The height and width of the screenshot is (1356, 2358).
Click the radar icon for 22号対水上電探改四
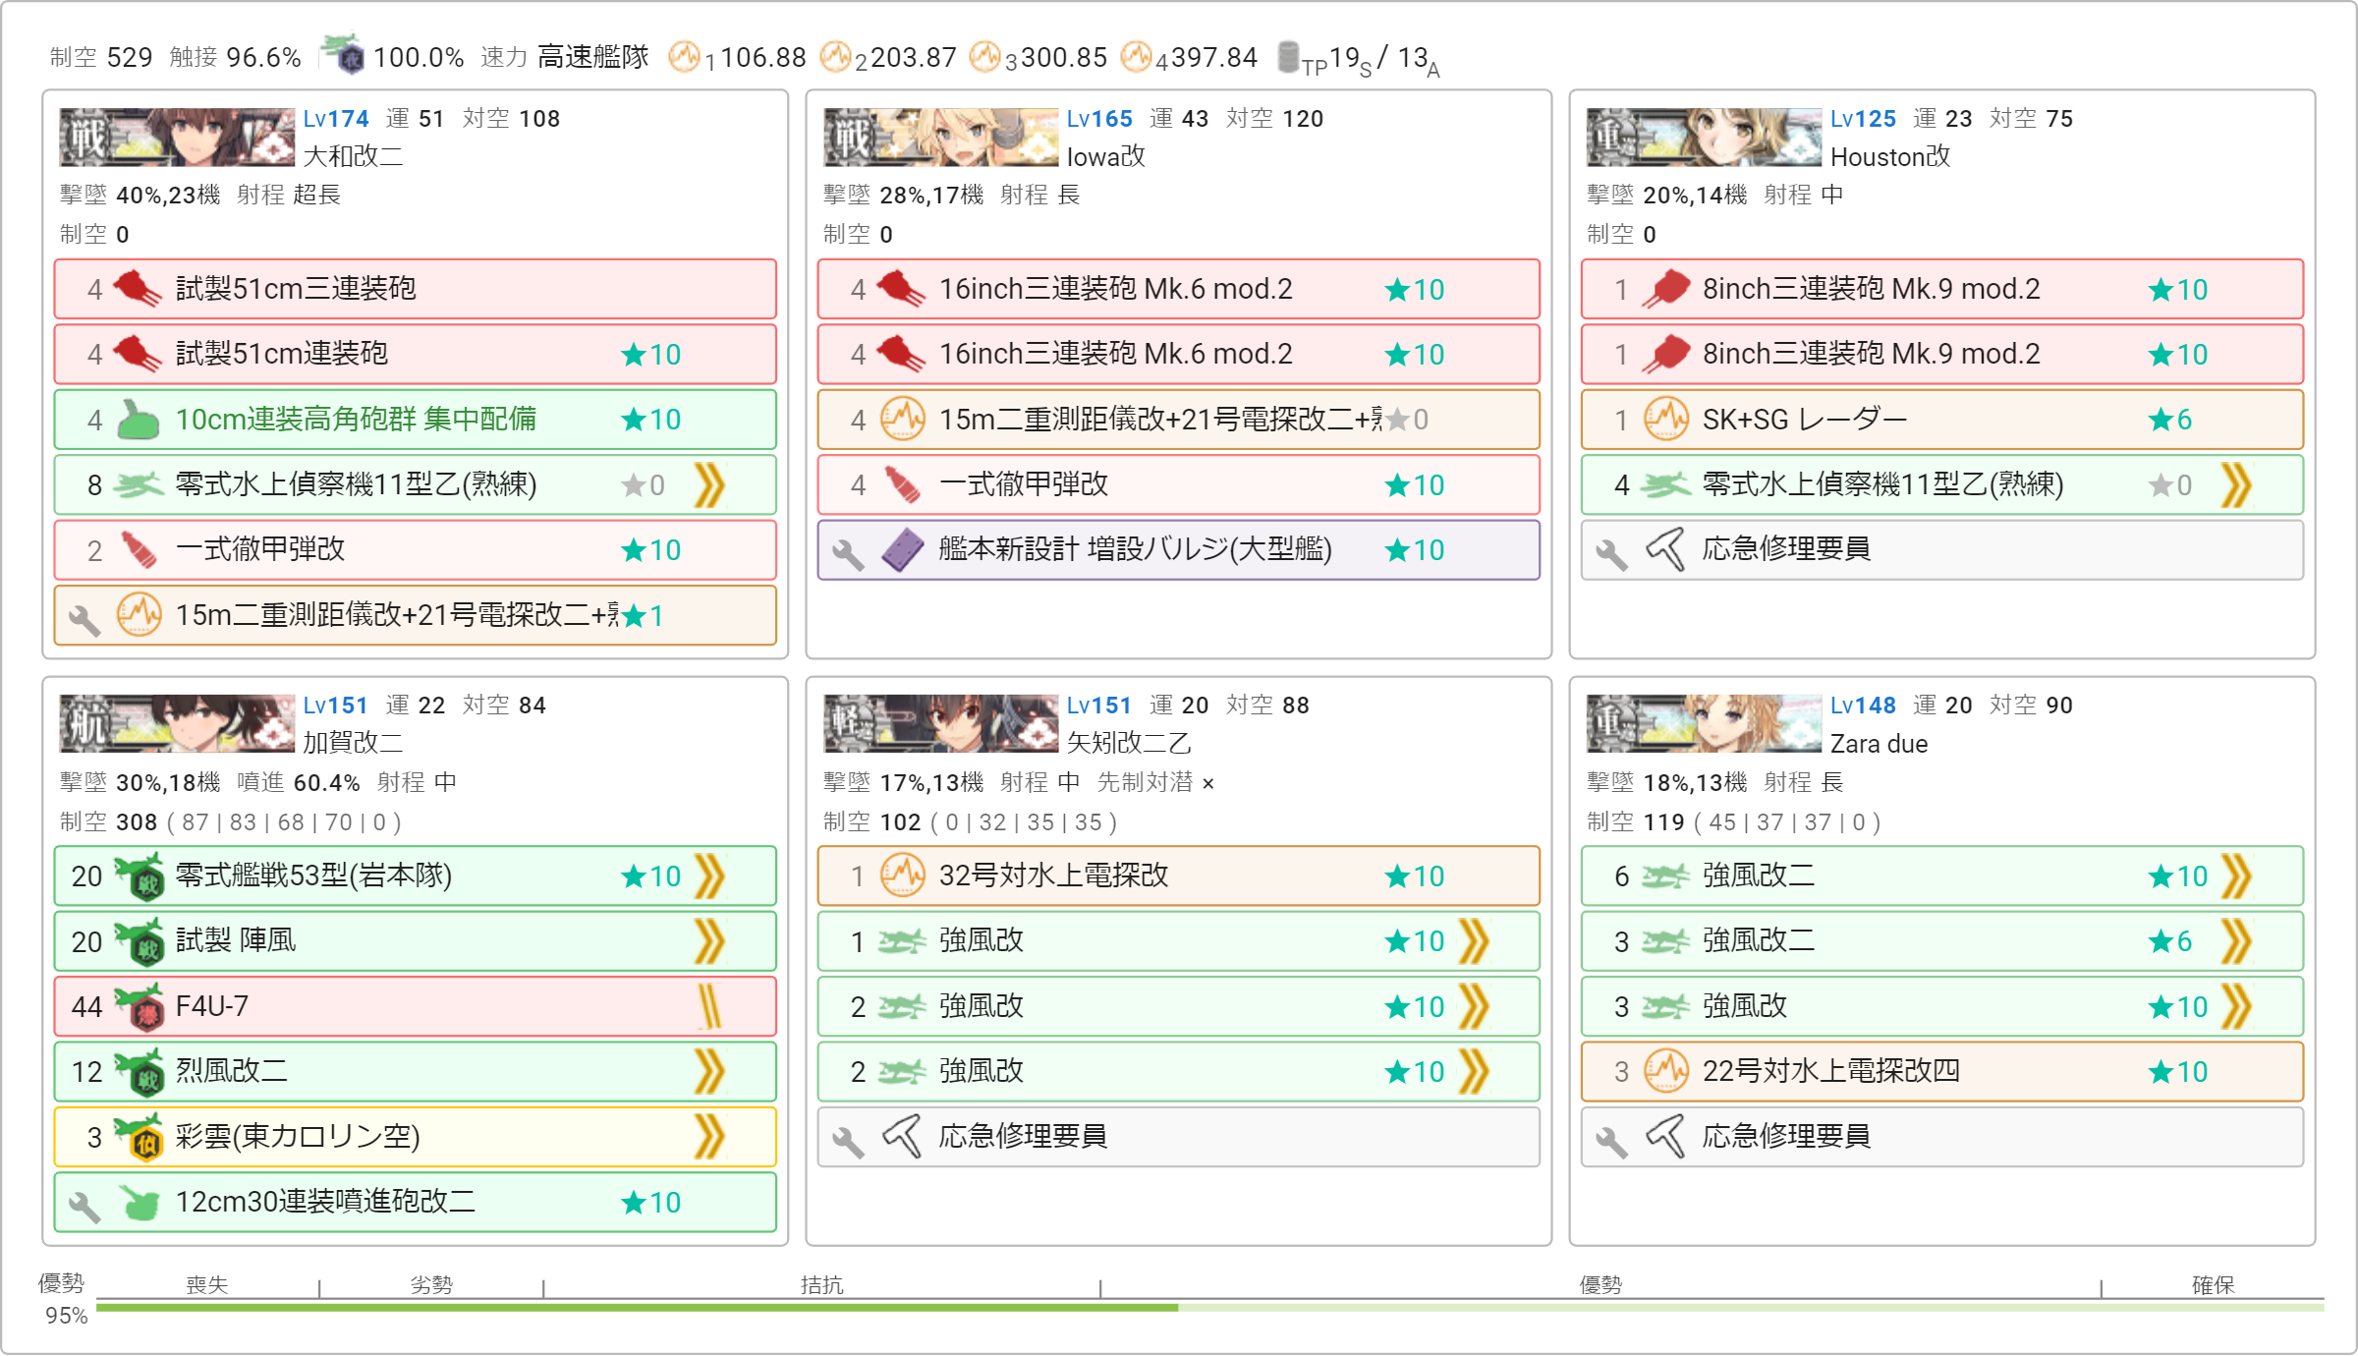click(x=1666, y=1071)
